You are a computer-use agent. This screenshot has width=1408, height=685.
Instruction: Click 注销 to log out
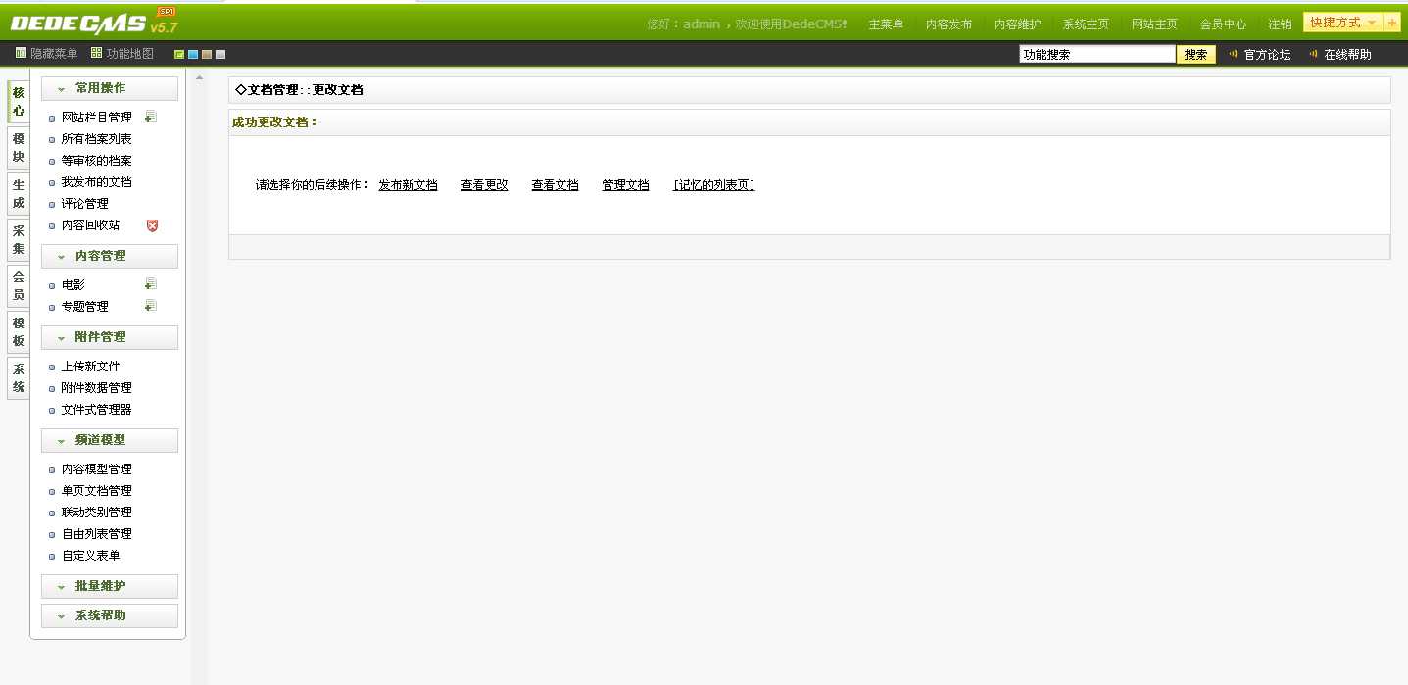click(x=1280, y=24)
